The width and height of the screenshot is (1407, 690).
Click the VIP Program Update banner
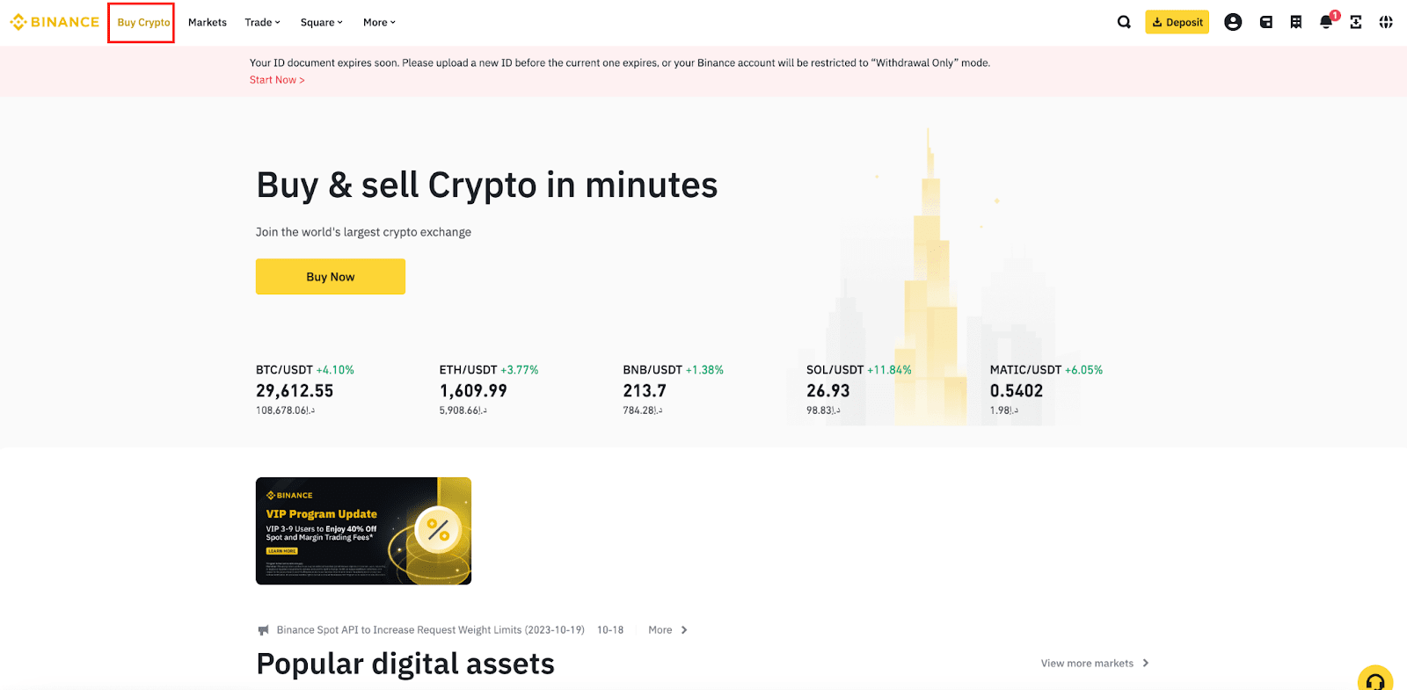pyautogui.click(x=363, y=530)
